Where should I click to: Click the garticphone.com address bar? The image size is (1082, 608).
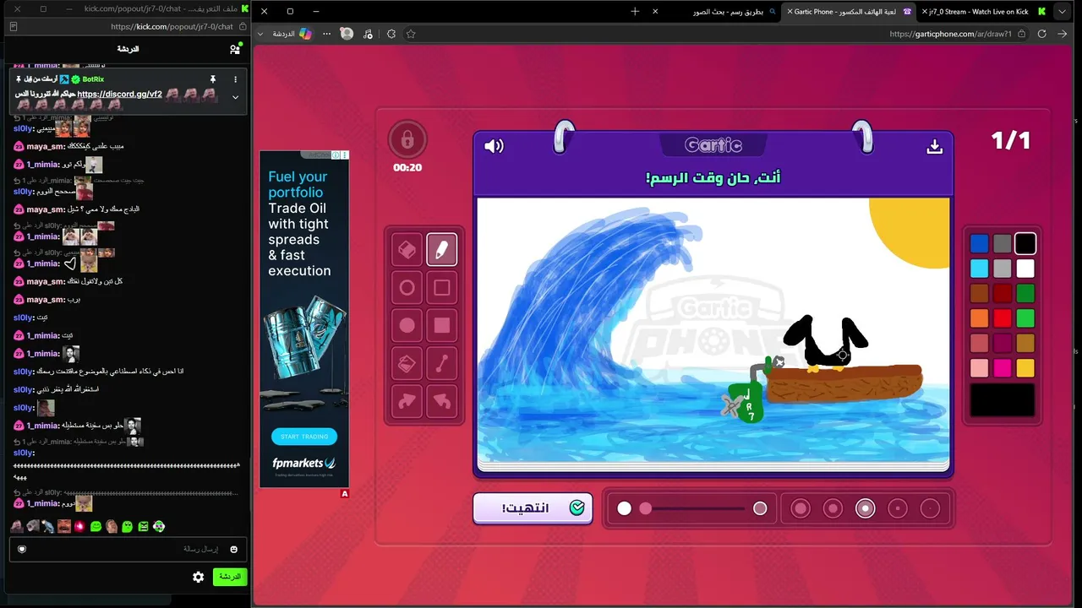(719, 34)
